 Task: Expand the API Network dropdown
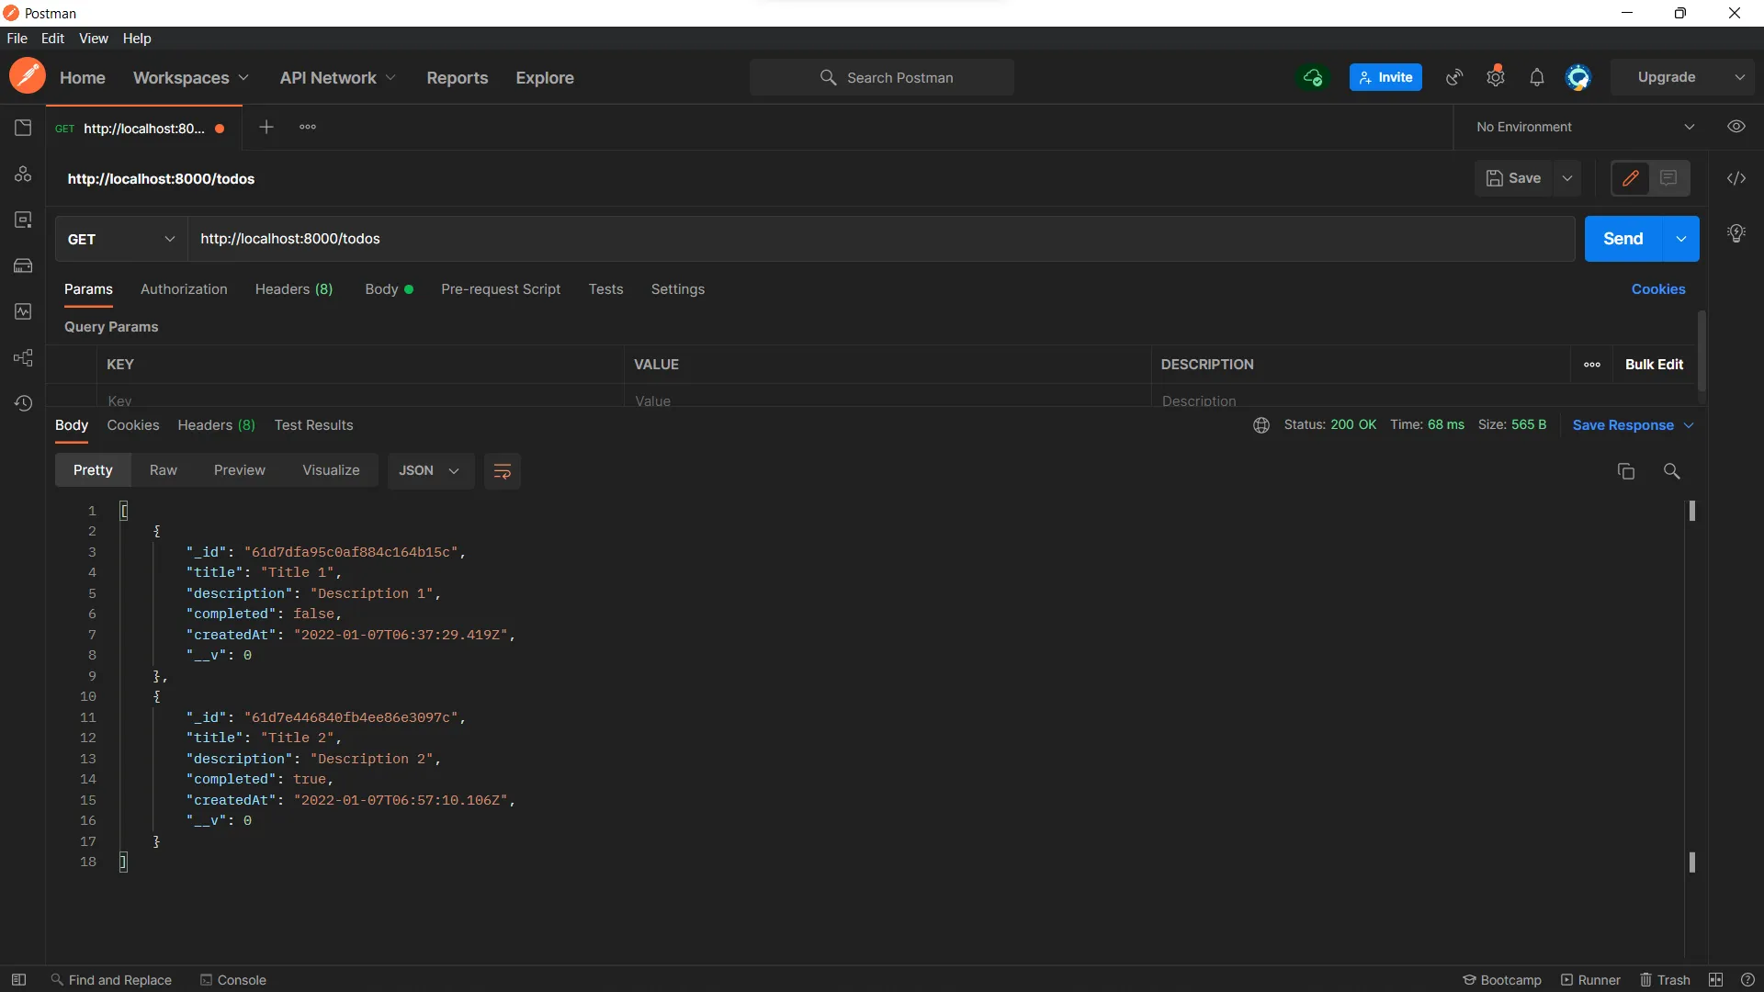click(338, 78)
